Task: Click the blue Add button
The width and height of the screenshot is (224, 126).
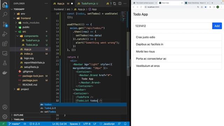Action: (x=217, y=26)
